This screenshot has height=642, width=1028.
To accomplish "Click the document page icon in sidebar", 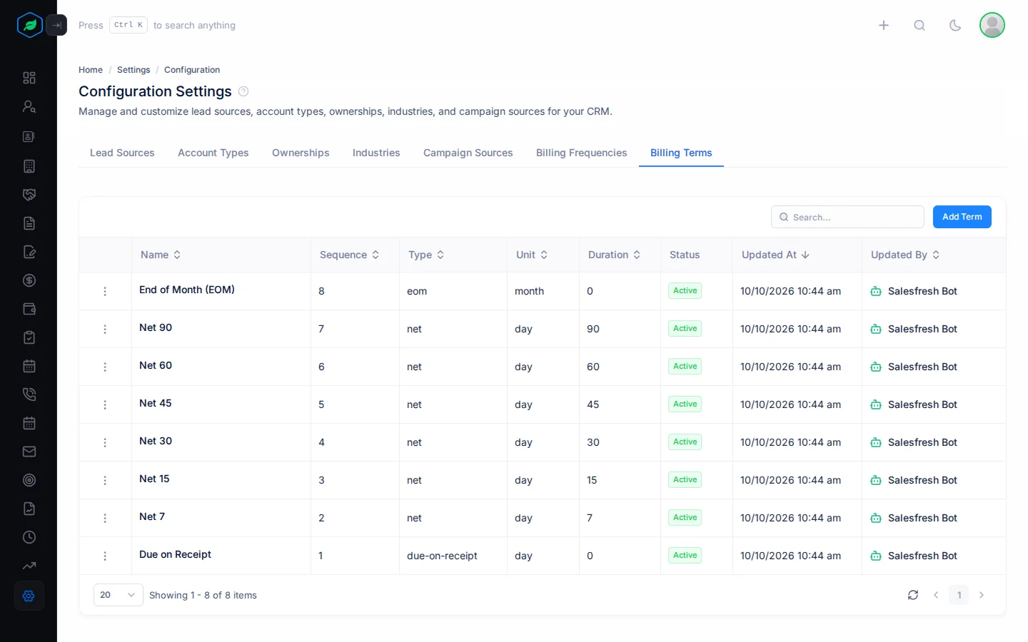I will 29,223.
